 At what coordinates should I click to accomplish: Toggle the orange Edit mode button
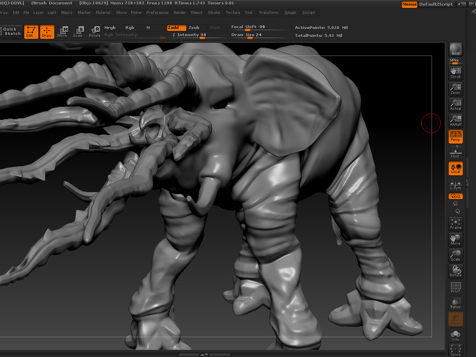(31, 32)
